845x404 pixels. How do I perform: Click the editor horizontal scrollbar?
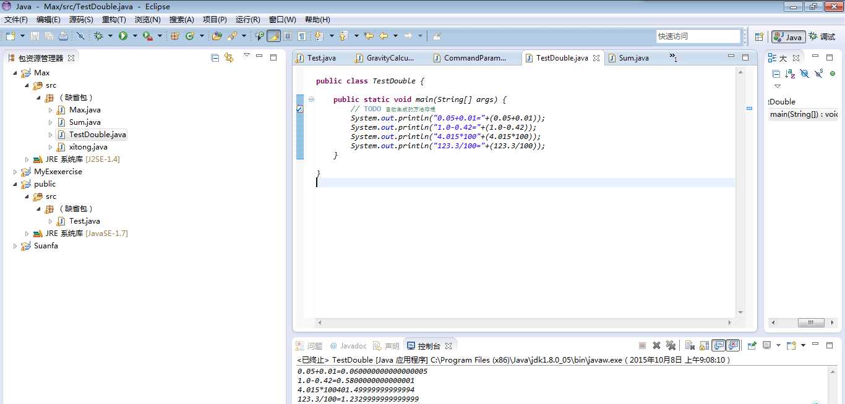point(523,322)
